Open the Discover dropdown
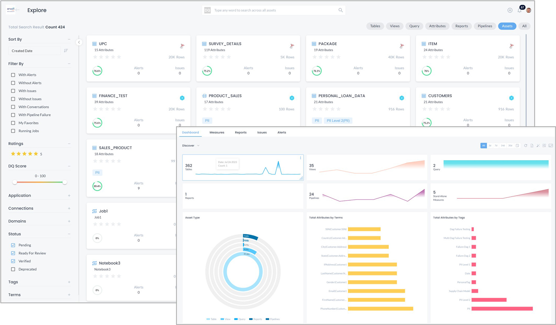This screenshot has height=325, width=556. click(190, 145)
